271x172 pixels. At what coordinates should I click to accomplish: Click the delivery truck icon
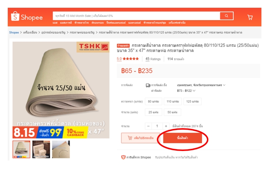pos(148,85)
